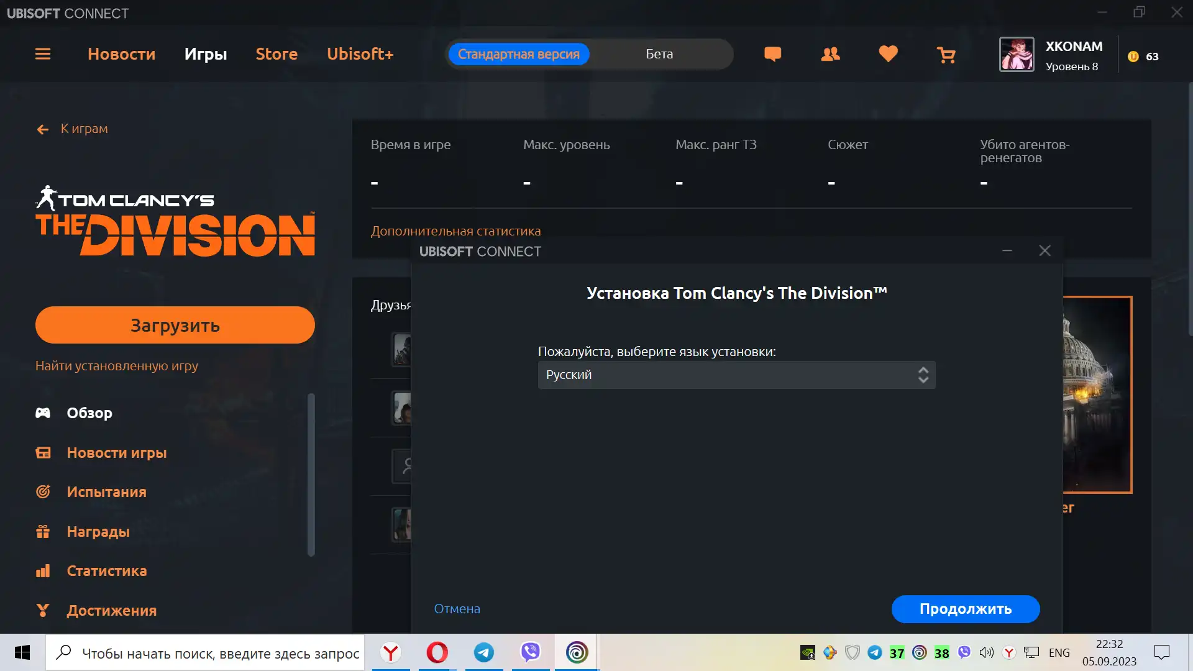
Task: Click the К играм back link
Action: (84, 129)
